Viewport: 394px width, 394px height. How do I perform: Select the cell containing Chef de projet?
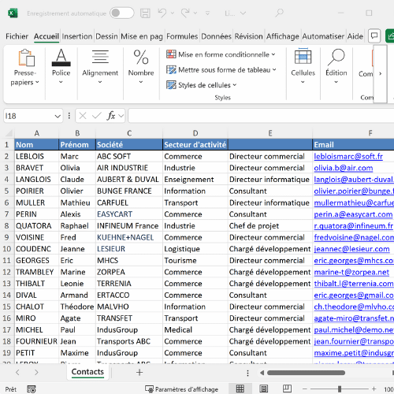270,225
